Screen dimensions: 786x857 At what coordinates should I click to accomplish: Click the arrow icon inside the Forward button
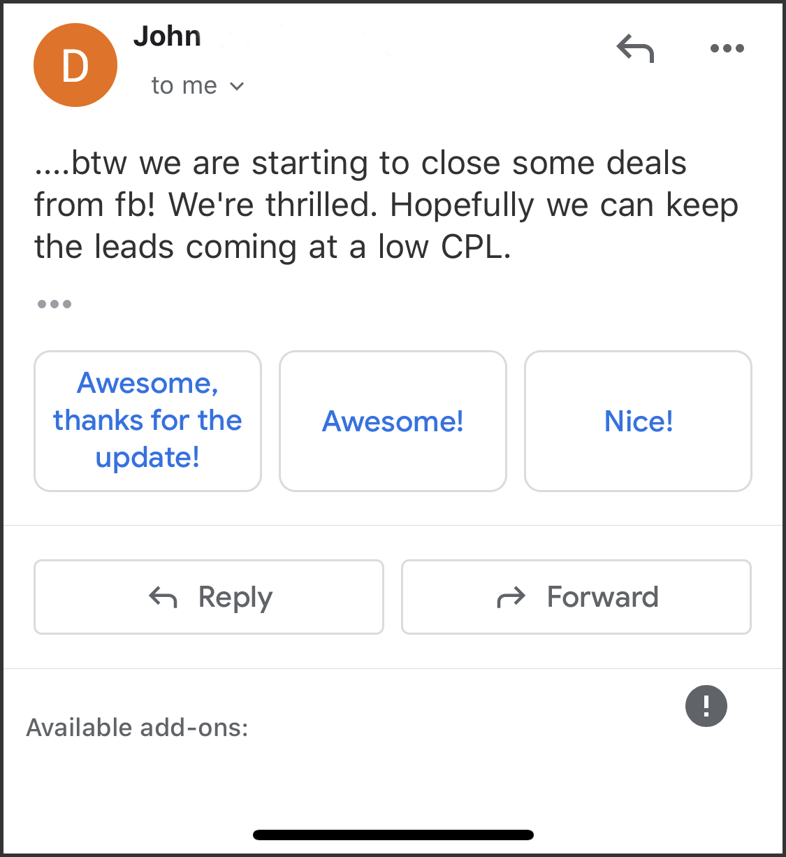pos(511,597)
